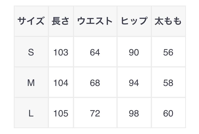Select the ウエスト header cell

(95, 21)
